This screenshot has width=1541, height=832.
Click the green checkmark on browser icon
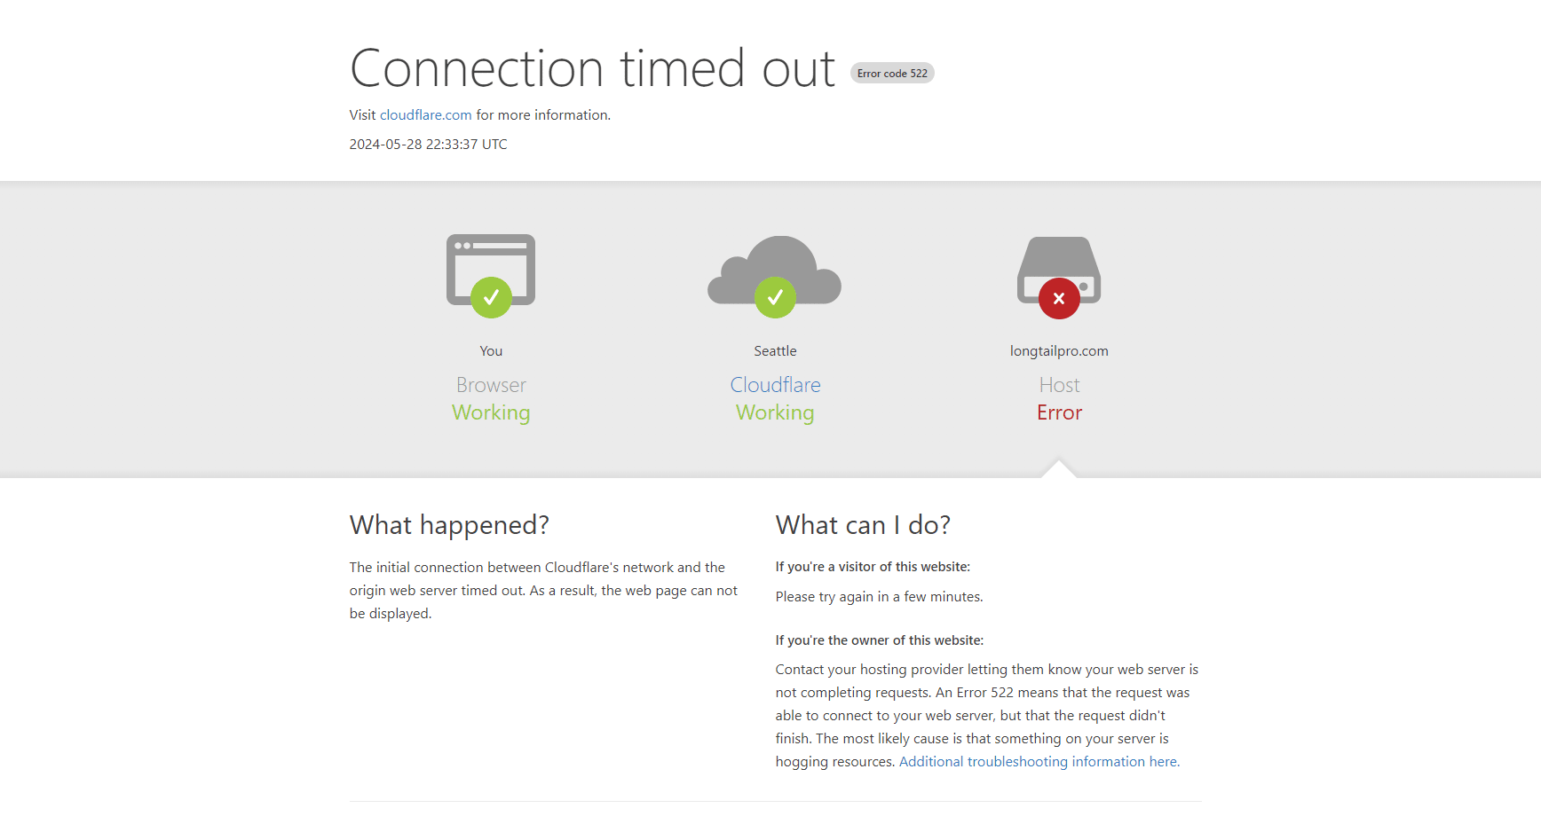click(491, 298)
